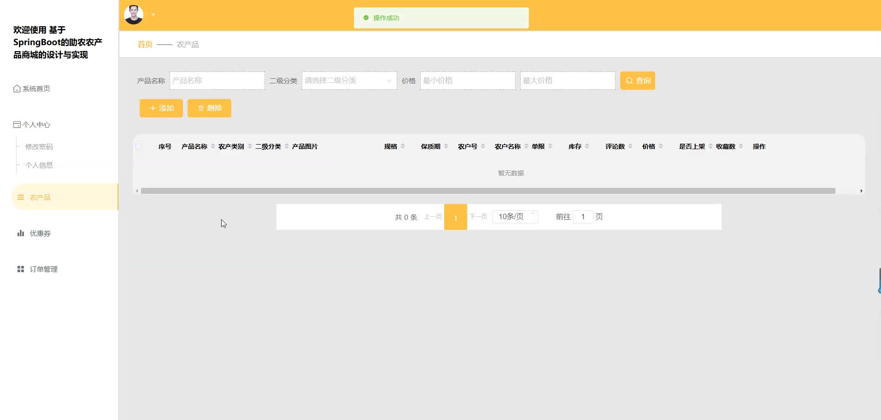Focus the 产品名称 search input field
881x420 pixels.
coord(217,81)
